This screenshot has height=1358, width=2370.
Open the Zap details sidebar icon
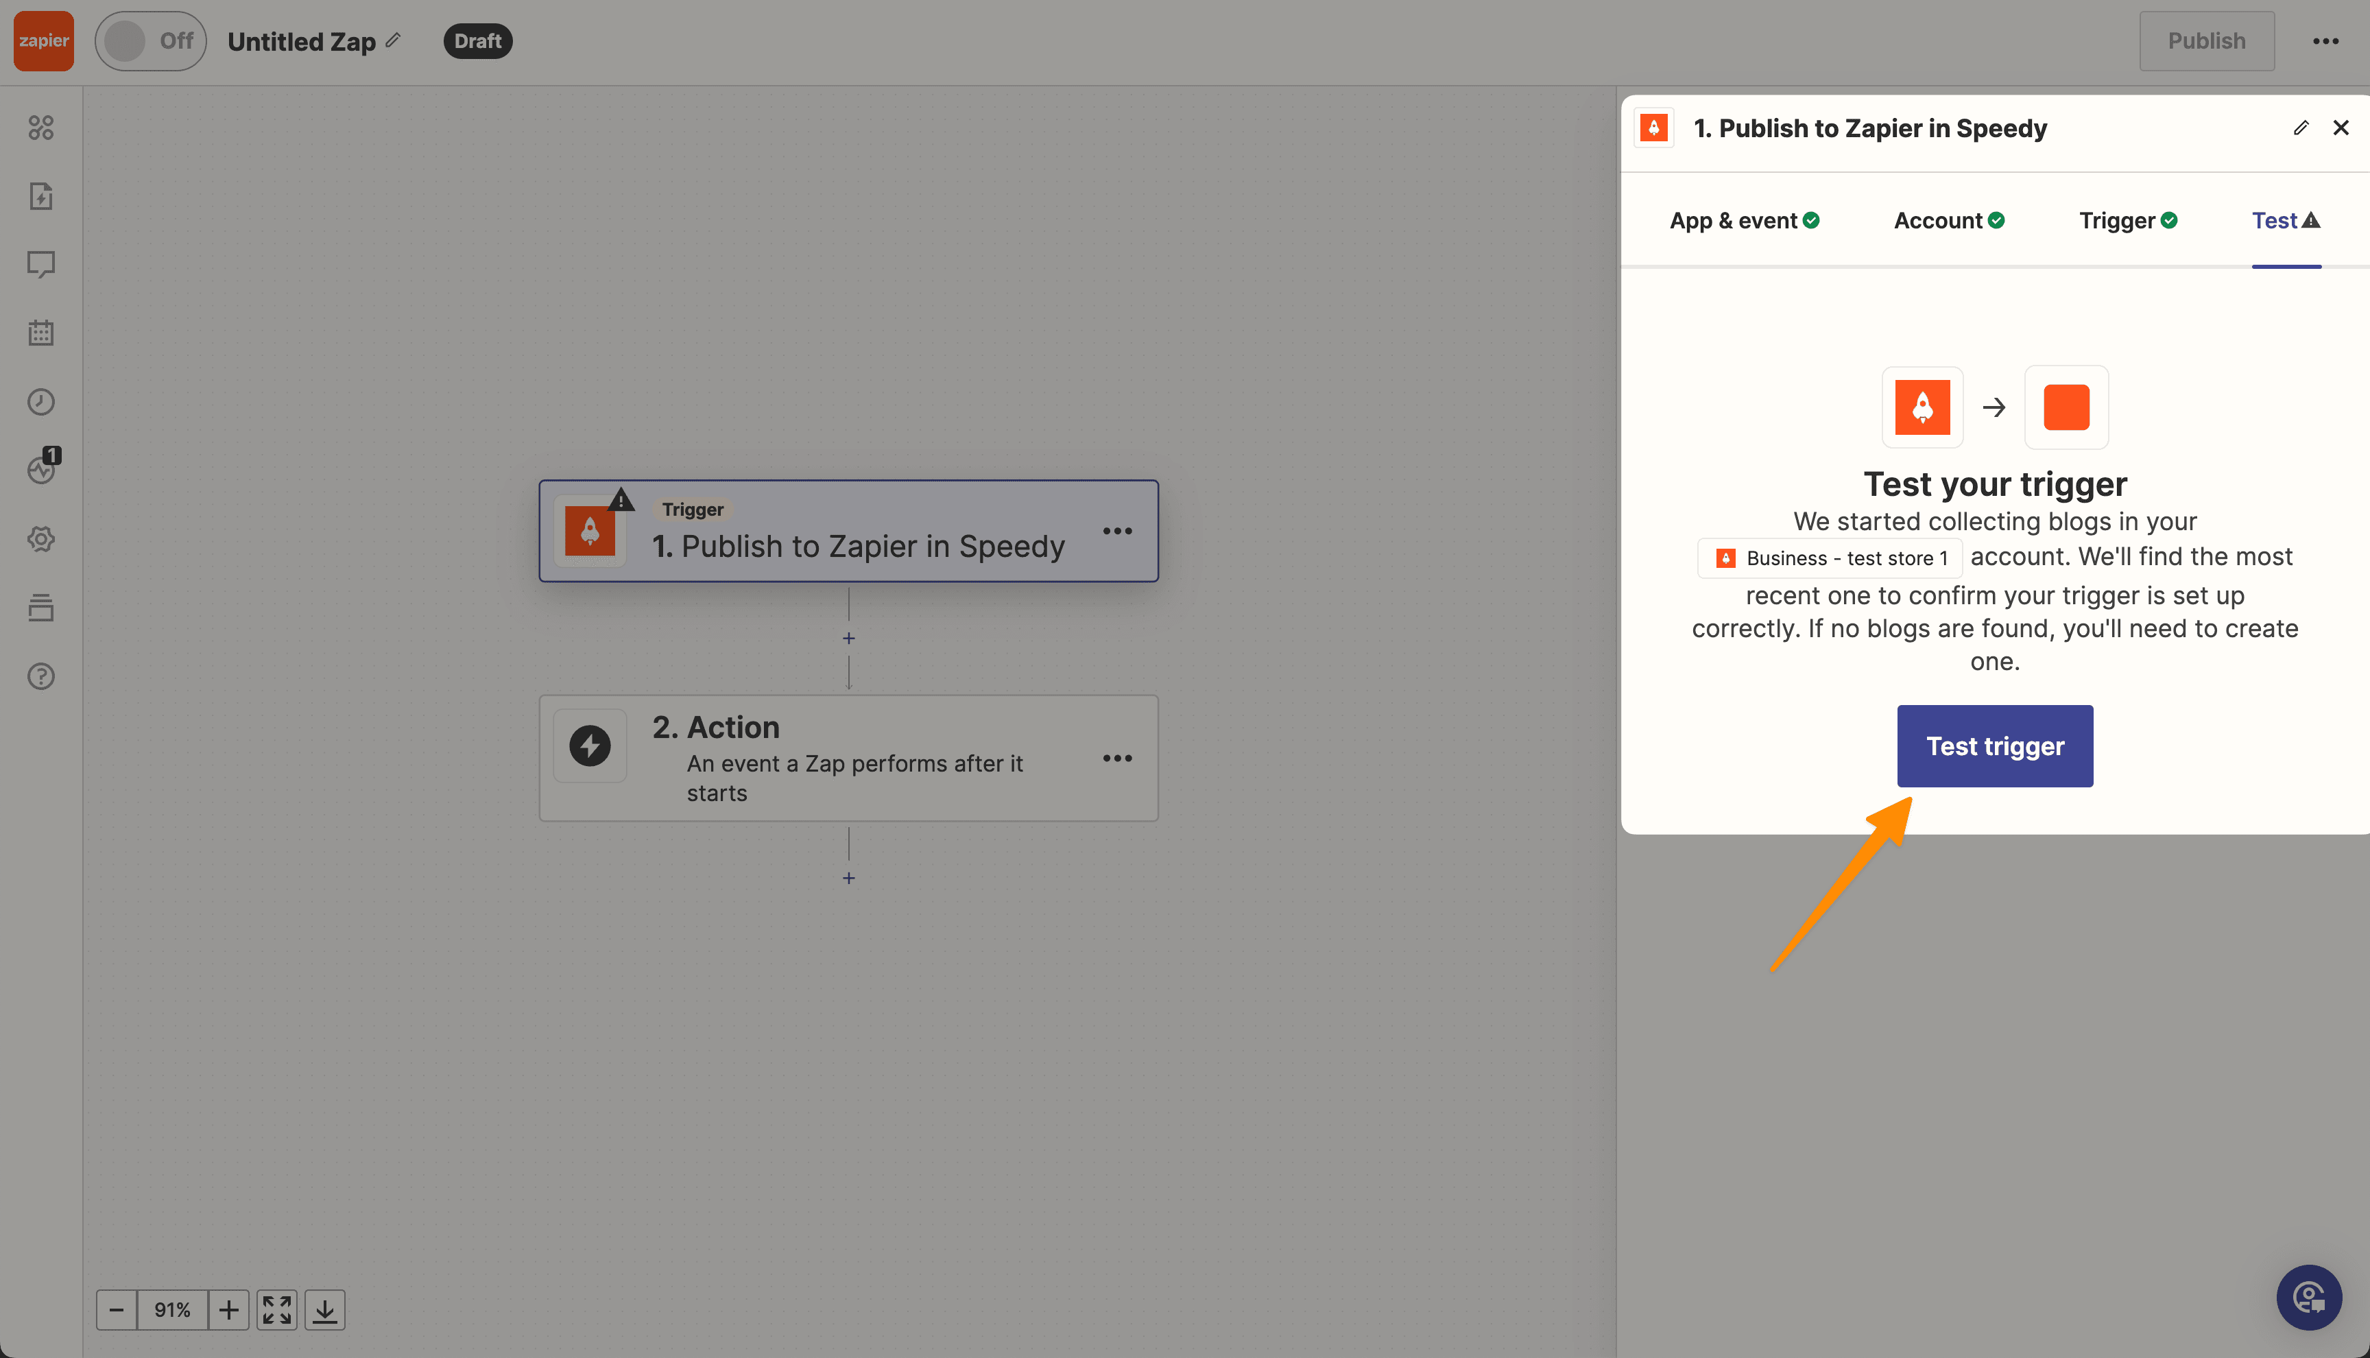pyautogui.click(x=41, y=196)
